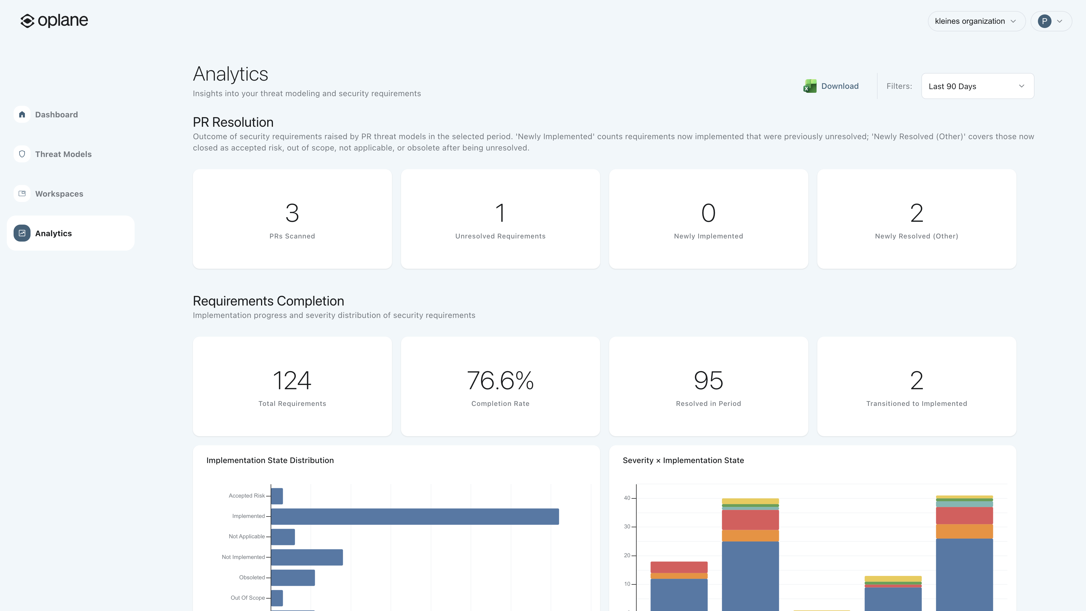
Task: Click the Workspaces icon in sidebar
Action: (22, 193)
